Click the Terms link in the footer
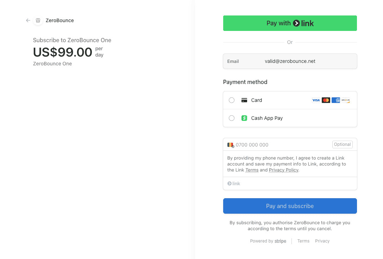The width and height of the screenshot is (383, 259). tap(303, 241)
